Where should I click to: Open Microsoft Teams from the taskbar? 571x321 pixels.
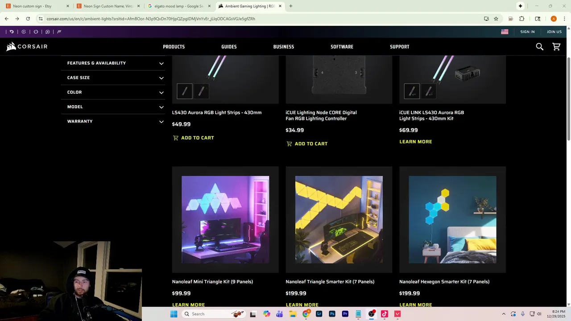[x=280, y=314]
